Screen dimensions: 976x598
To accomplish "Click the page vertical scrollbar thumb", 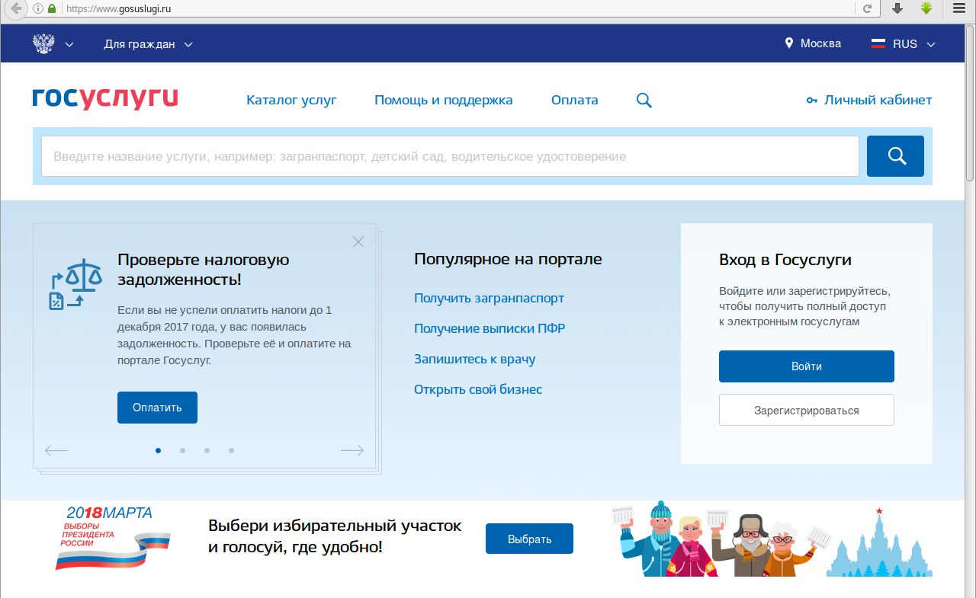I will 970,103.
